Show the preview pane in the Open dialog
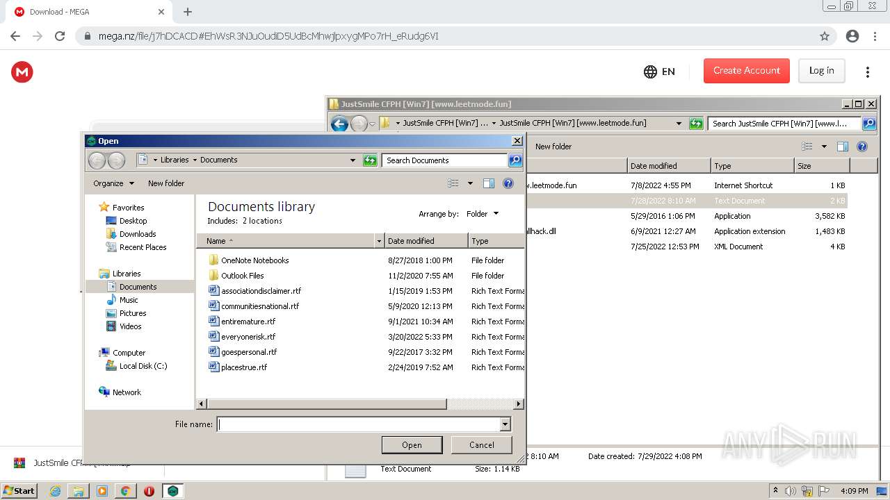The width and height of the screenshot is (890, 500). coord(489,183)
